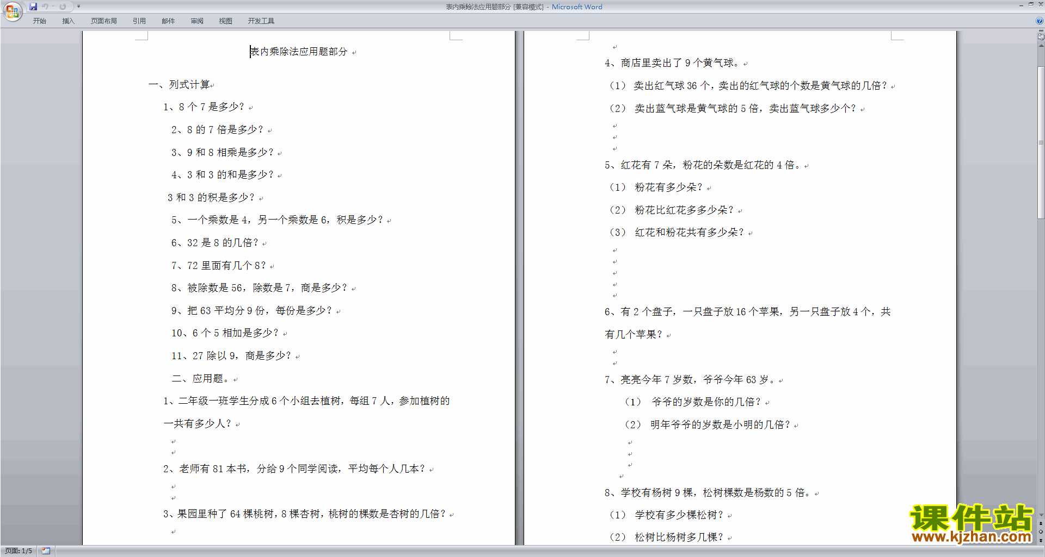This screenshot has width=1045, height=557.
Task: Click the line 果园里种了64棵桃树
Action: tap(305, 514)
